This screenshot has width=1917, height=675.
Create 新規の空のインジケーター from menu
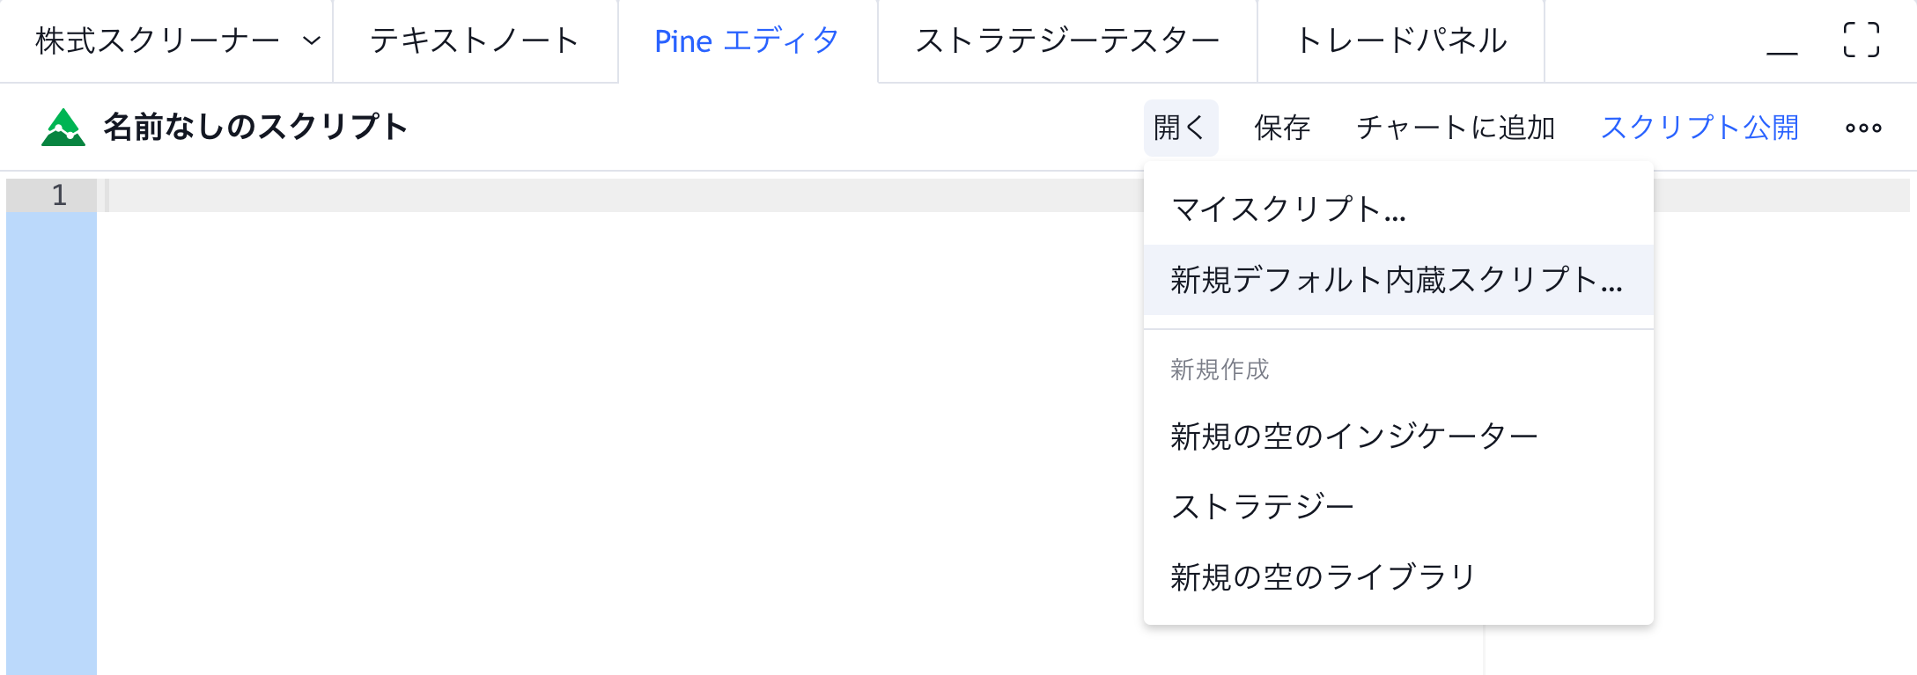pyautogui.click(x=1353, y=436)
